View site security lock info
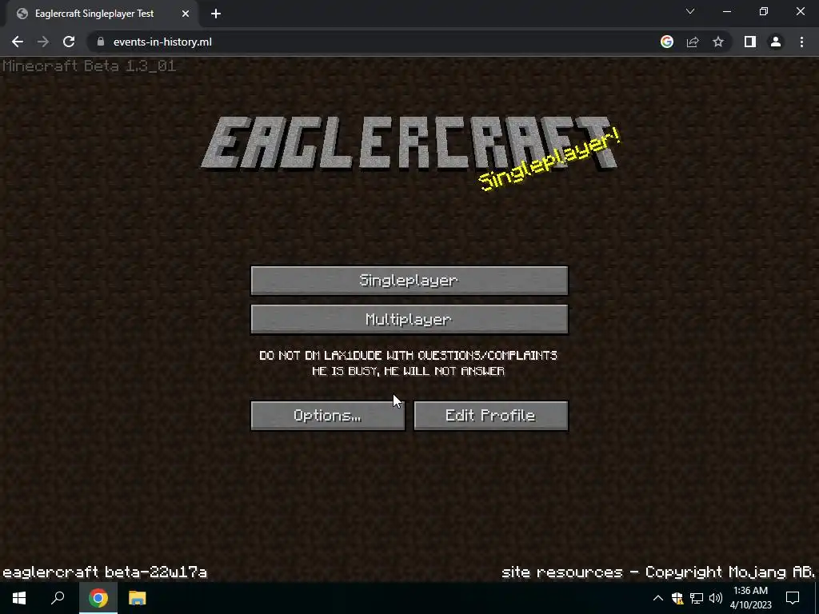Viewport: 819px width, 614px height. [100, 42]
